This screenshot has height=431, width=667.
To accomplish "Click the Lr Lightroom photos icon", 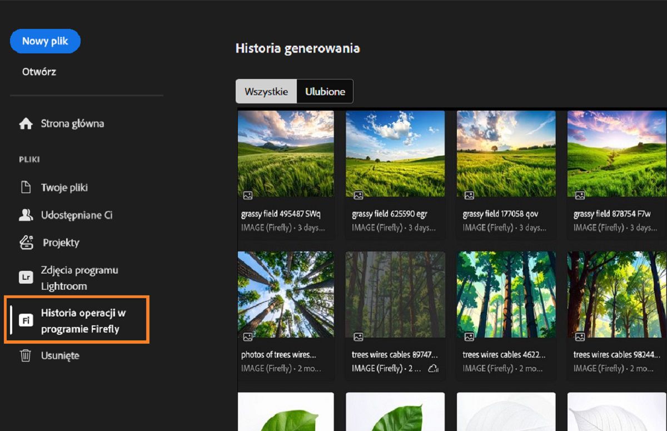I will [x=26, y=278].
